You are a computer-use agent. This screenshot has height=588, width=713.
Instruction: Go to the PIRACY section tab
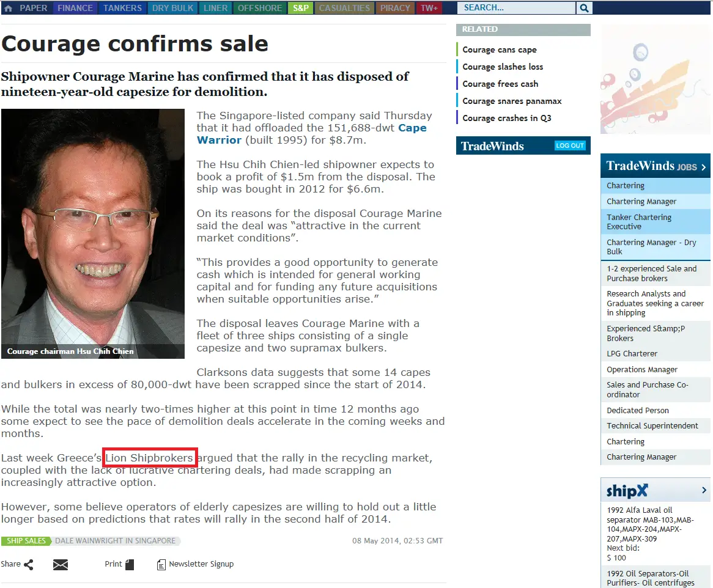(x=395, y=8)
